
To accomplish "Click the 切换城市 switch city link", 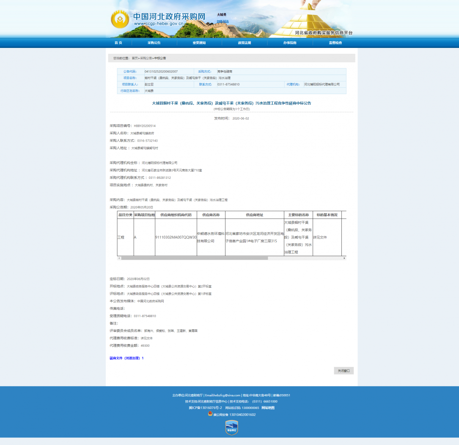I will (x=223, y=22).
